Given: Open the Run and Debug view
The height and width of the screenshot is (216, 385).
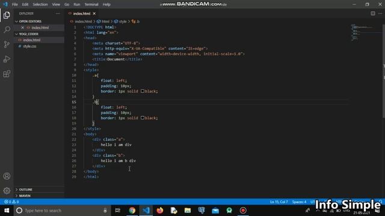Looking at the screenshot, I should tap(7, 59).
